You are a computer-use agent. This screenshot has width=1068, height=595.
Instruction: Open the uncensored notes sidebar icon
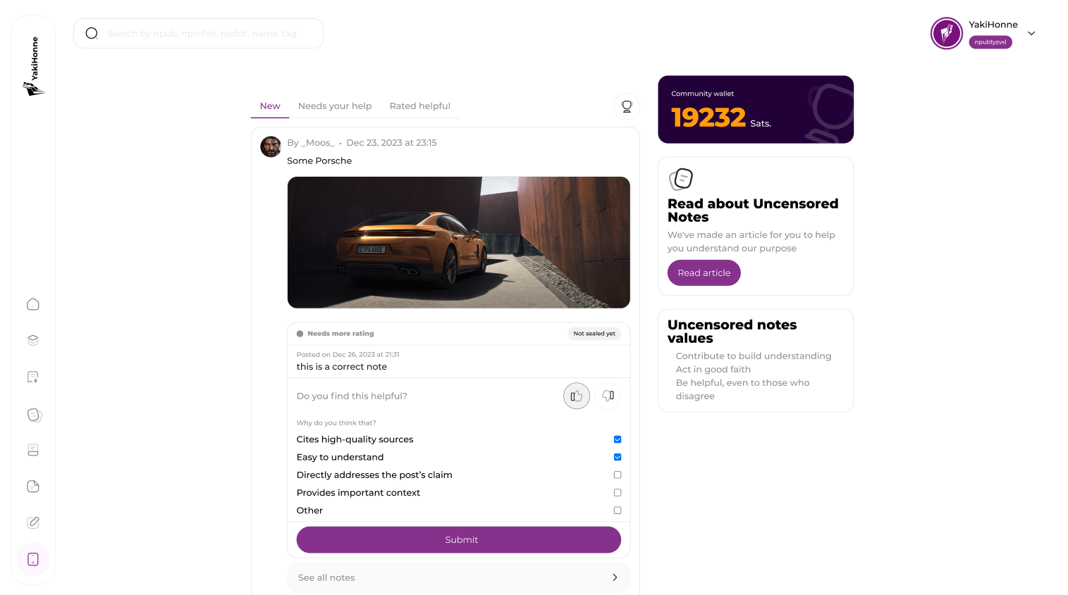pyautogui.click(x=34, y=415)
